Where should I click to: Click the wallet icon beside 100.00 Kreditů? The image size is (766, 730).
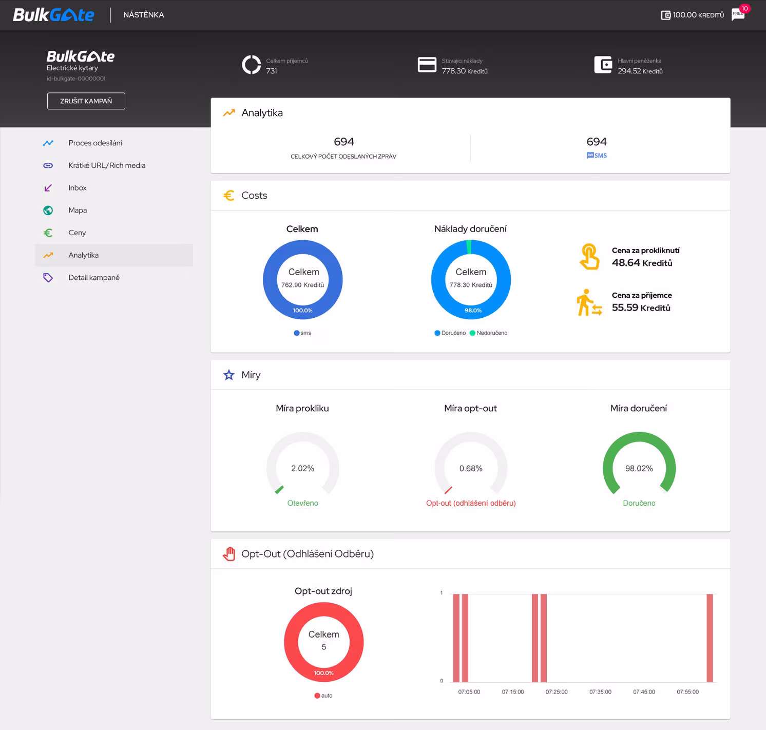tap(665, 15)
